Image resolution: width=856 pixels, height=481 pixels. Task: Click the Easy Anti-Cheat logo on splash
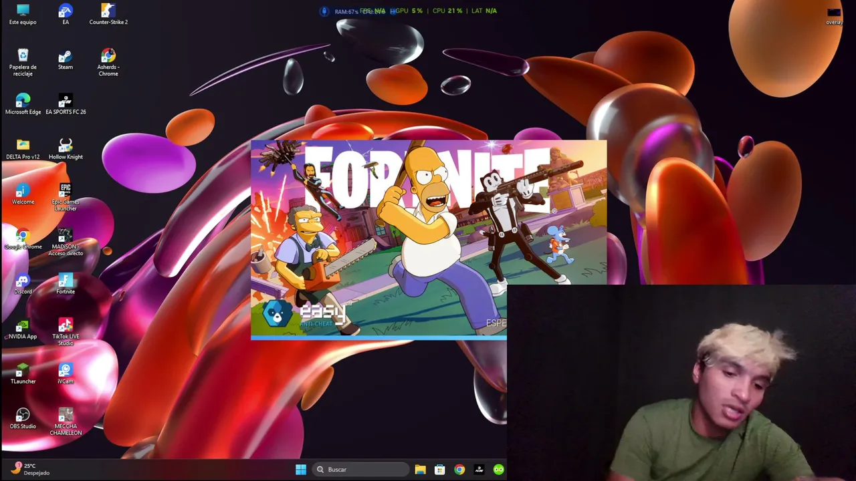(305, 313)
